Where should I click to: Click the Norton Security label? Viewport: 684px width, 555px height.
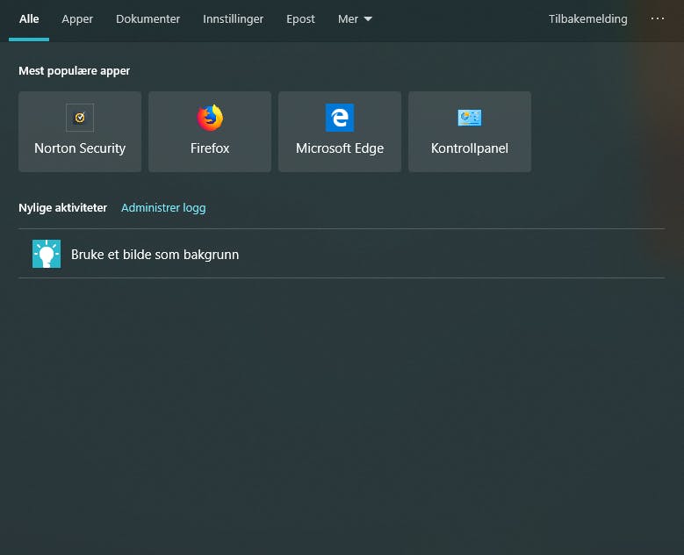pyautogui.click(x=80, y=148)
